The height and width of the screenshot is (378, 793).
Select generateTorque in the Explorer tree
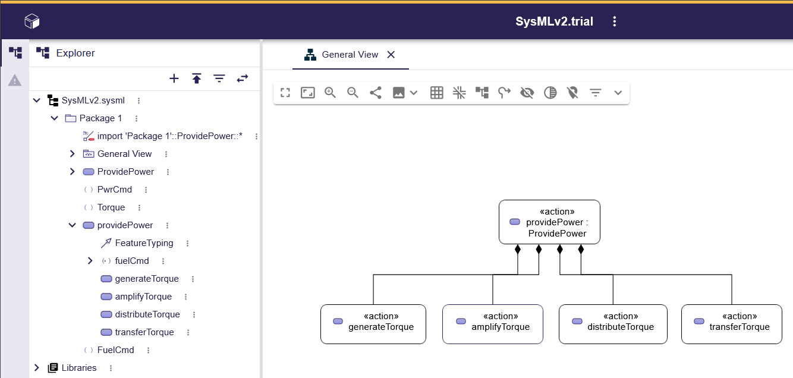147,279
